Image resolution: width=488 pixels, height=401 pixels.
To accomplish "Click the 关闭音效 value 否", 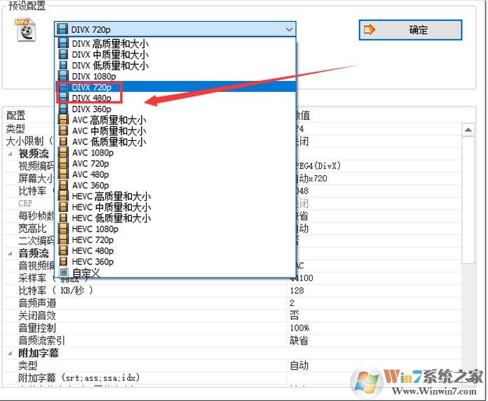I will (x=294, y=315).
